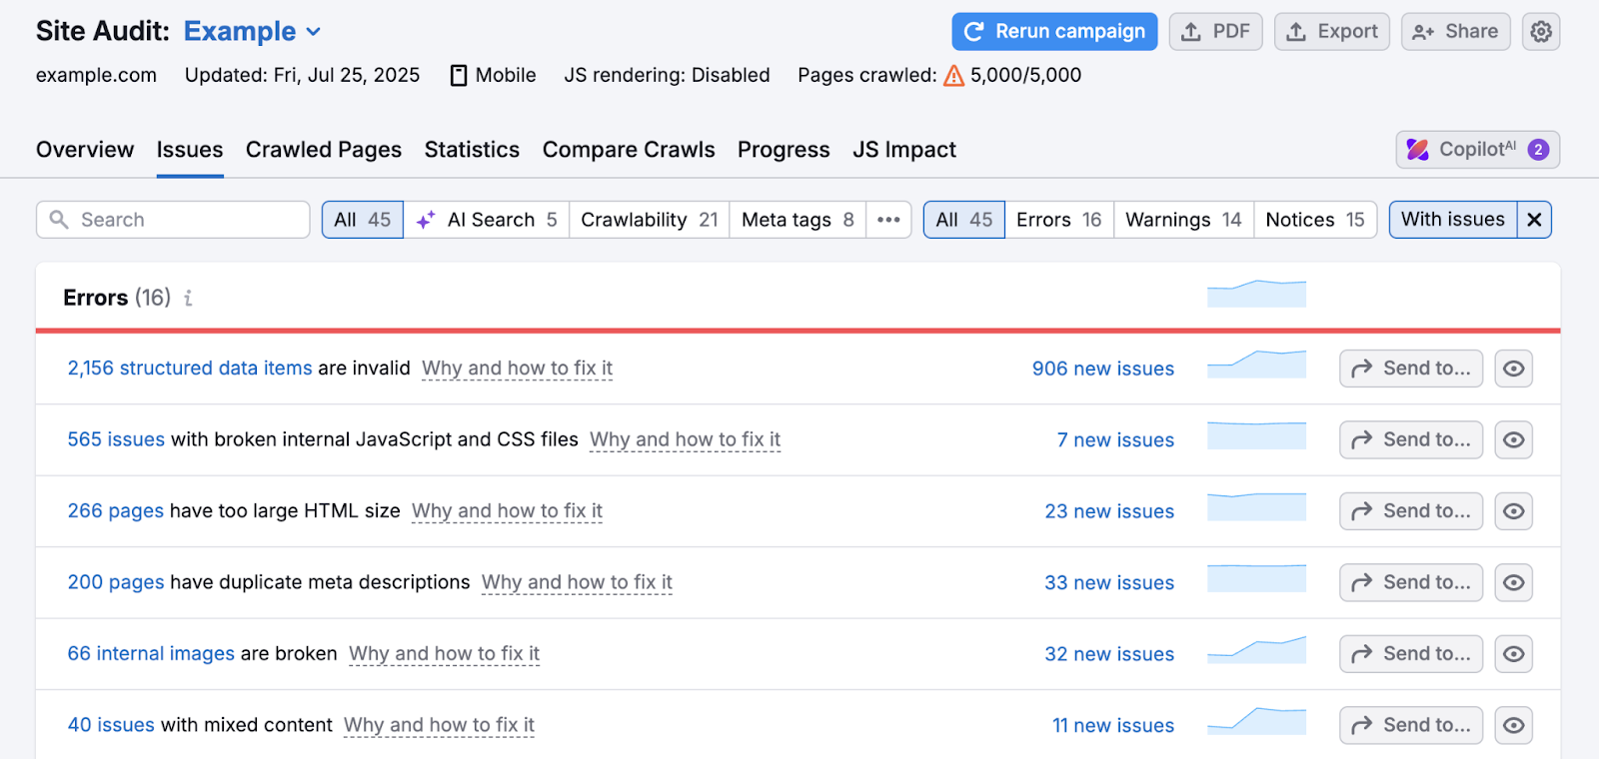Open Copilot AI panel
This screenshot has width=1599, height=759.
pos(1477,150)
